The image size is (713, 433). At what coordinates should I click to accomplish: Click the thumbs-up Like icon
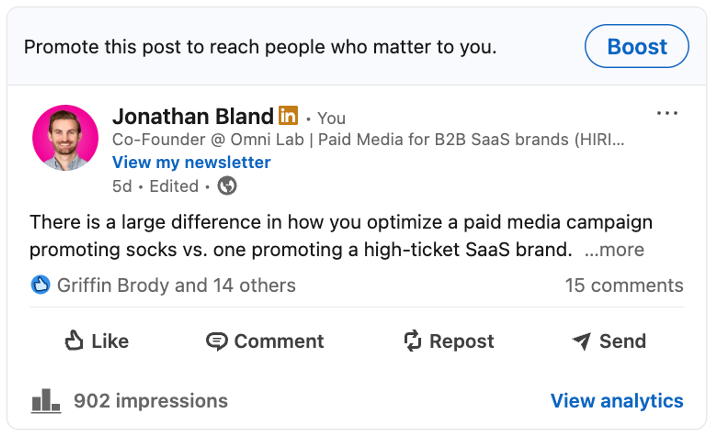tap(74, 340)
